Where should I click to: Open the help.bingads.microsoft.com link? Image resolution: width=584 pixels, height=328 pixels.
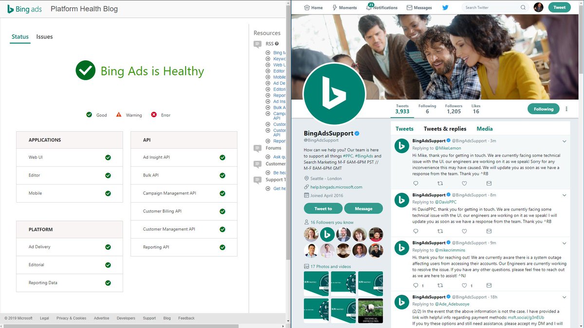click(x=336, y=187)
